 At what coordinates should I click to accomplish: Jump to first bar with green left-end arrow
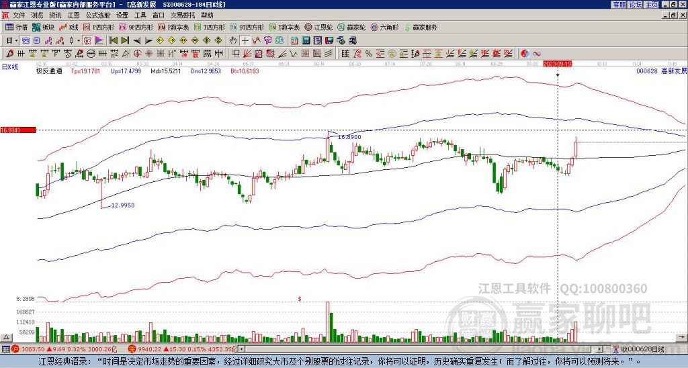pyautogui.click(x=113, y=40)
